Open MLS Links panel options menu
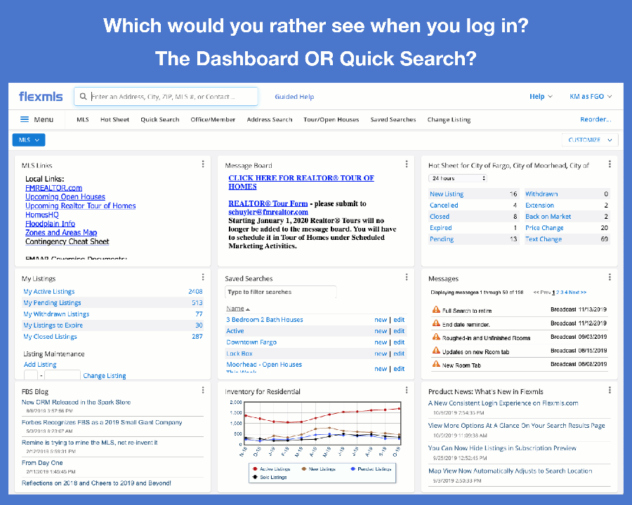This screenshot has width=632, height=505. coord(203,164)
